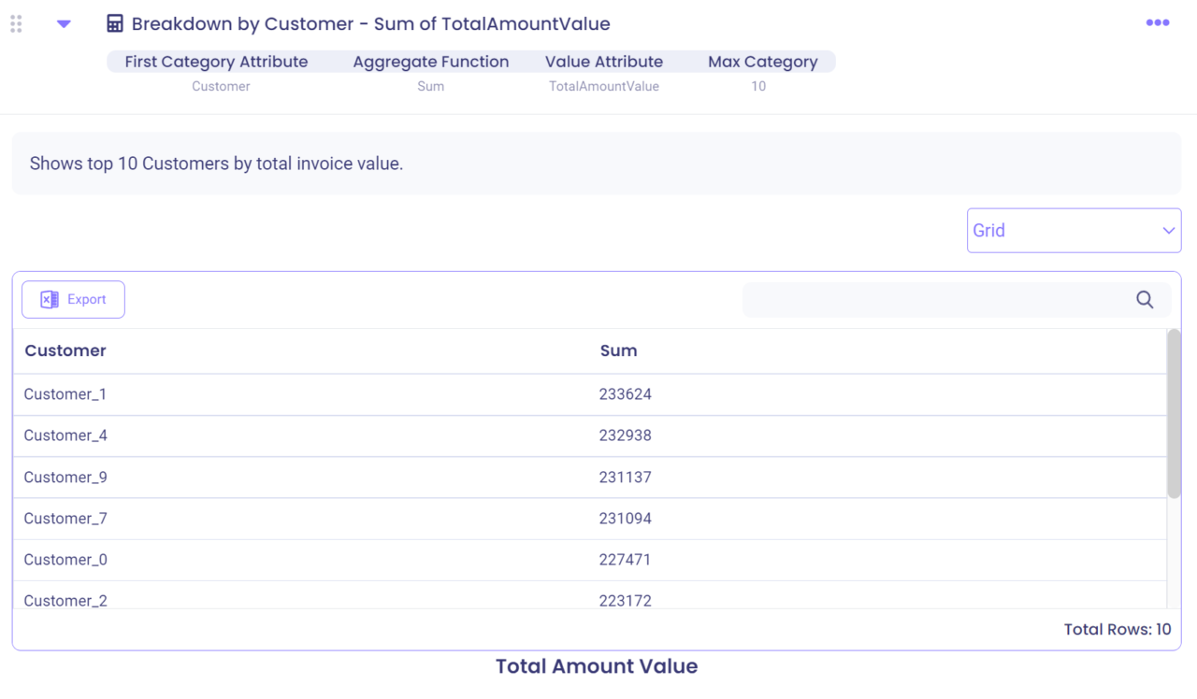Open the three-dot more options menu
The image size is (1197, 699).
coord(1158,22)
